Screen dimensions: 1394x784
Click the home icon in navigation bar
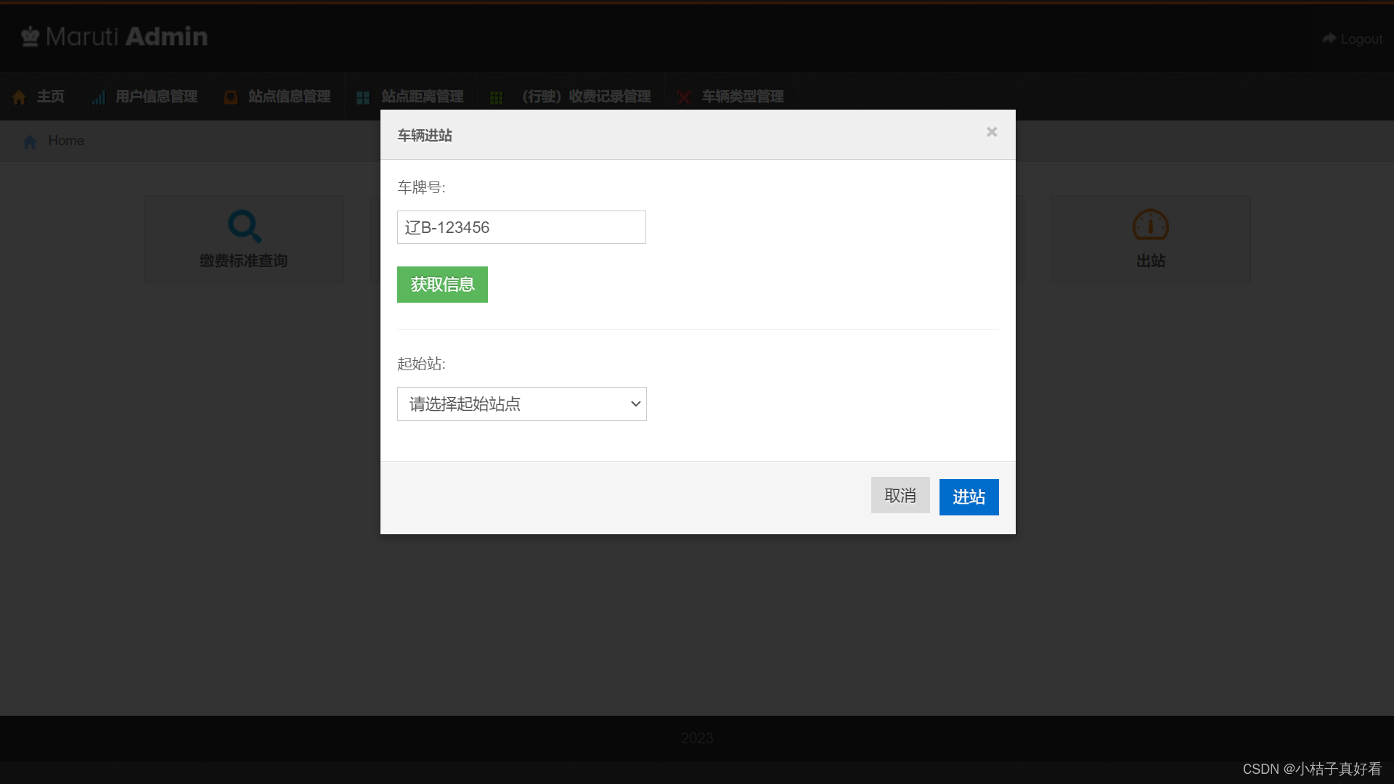pos(20,97)
